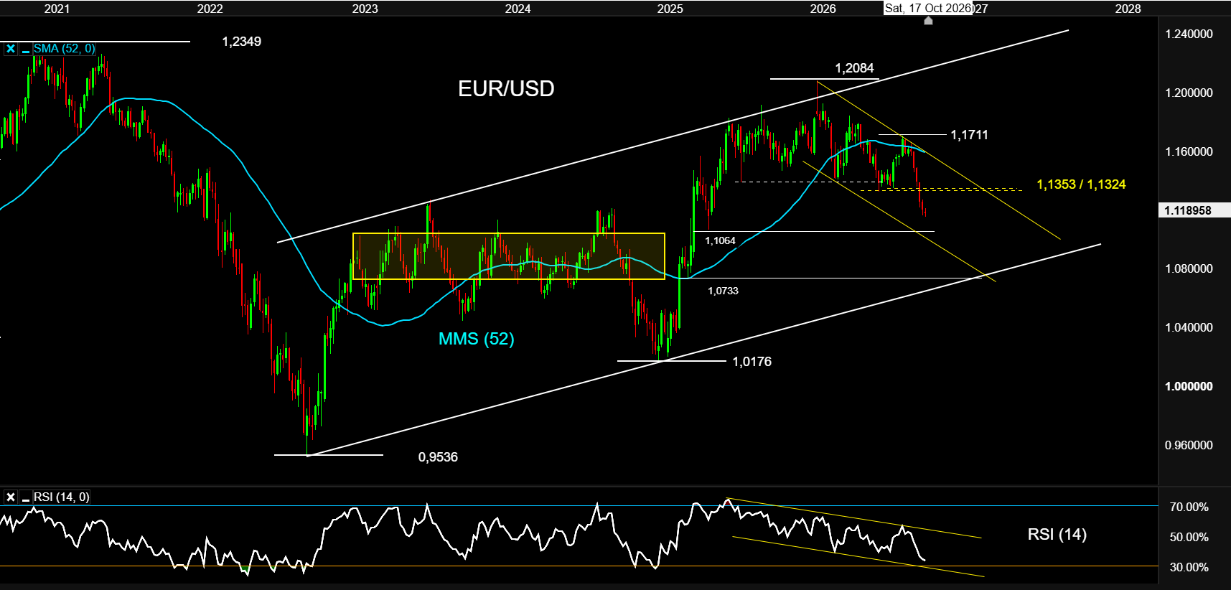
Task: Click the 30.00% RSI axis value
Action: tap(1189, 567)
